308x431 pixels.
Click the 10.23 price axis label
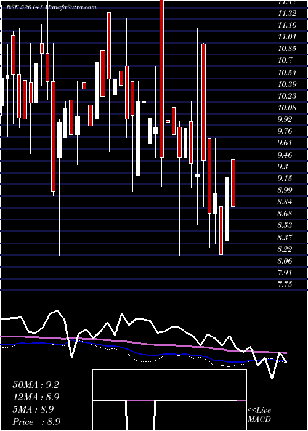pos(287,96)
